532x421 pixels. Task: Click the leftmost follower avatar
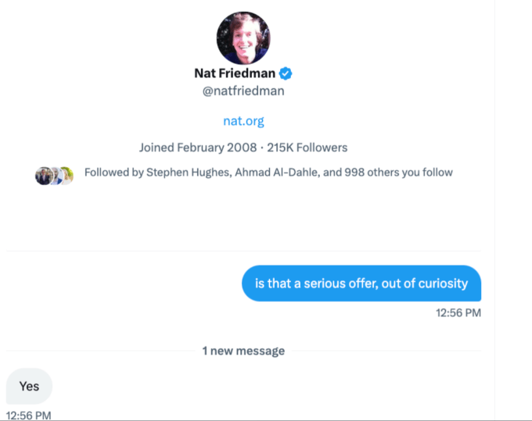click(x=43, y=175)
